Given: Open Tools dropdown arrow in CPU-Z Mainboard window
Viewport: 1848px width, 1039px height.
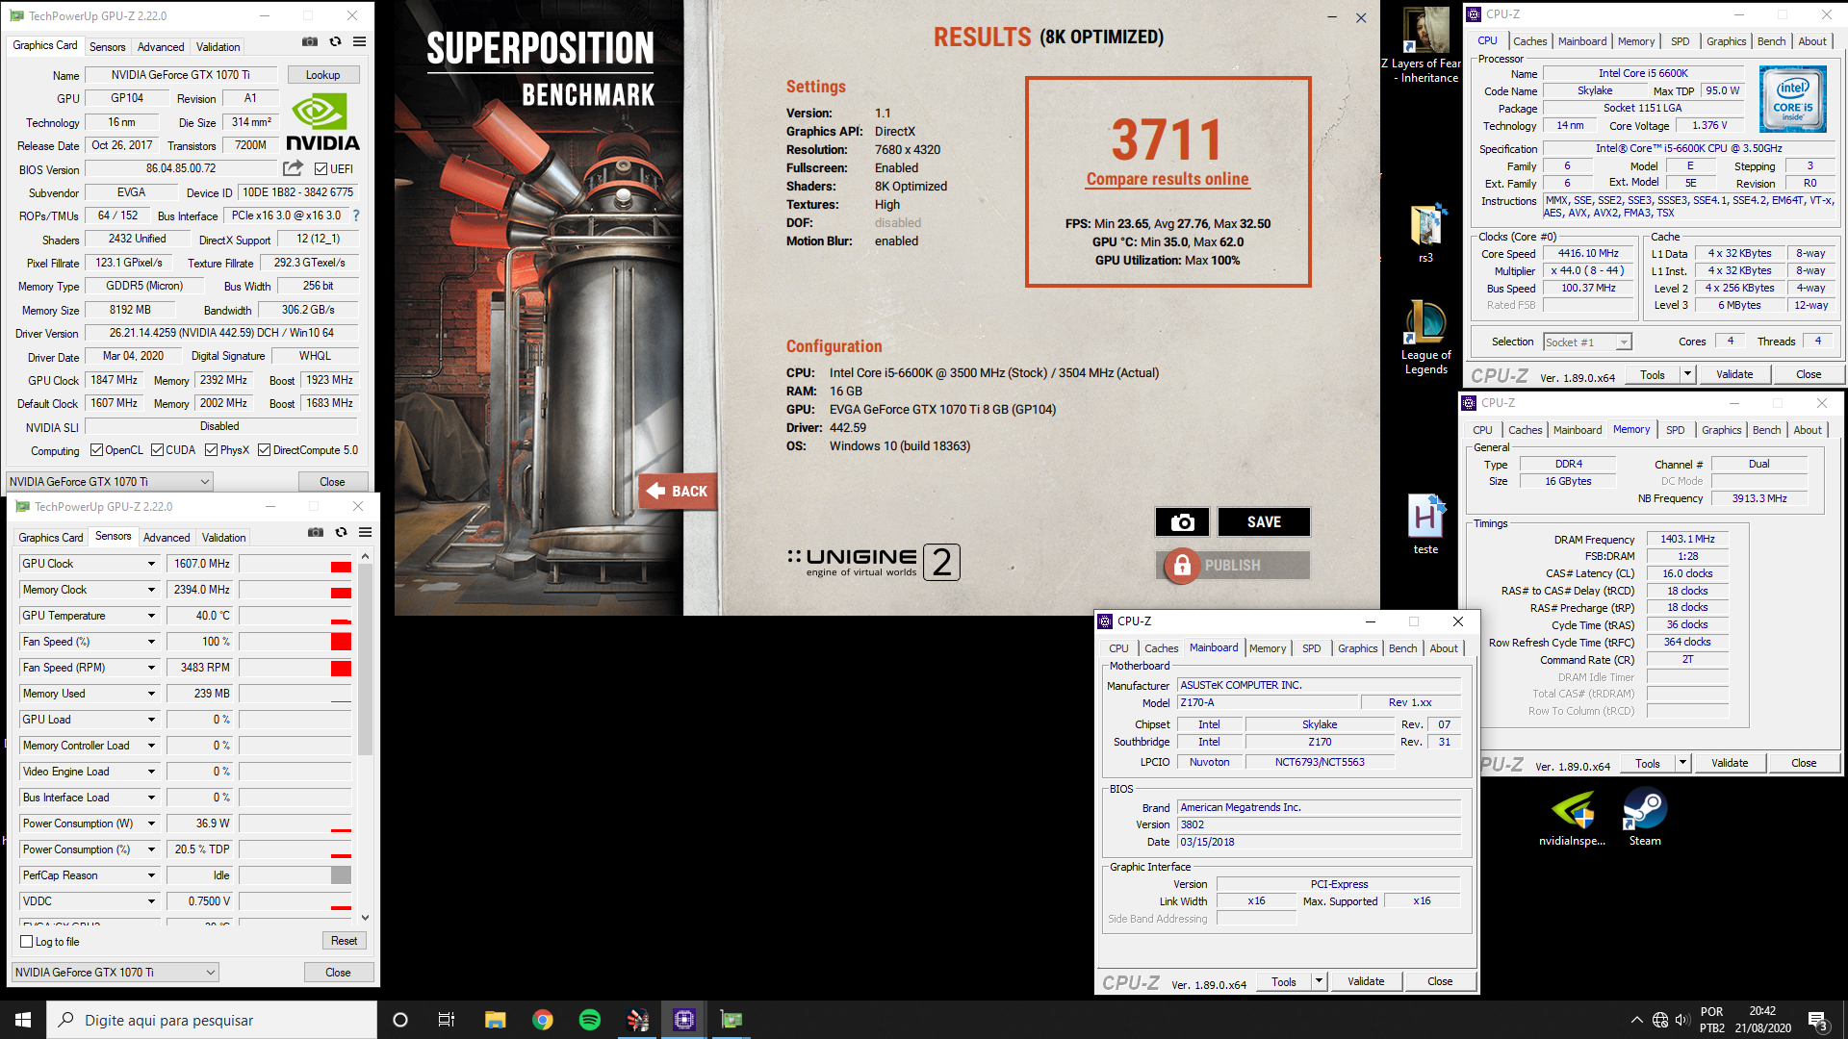Looking at the screenshot, I should tap(1319, 982).
